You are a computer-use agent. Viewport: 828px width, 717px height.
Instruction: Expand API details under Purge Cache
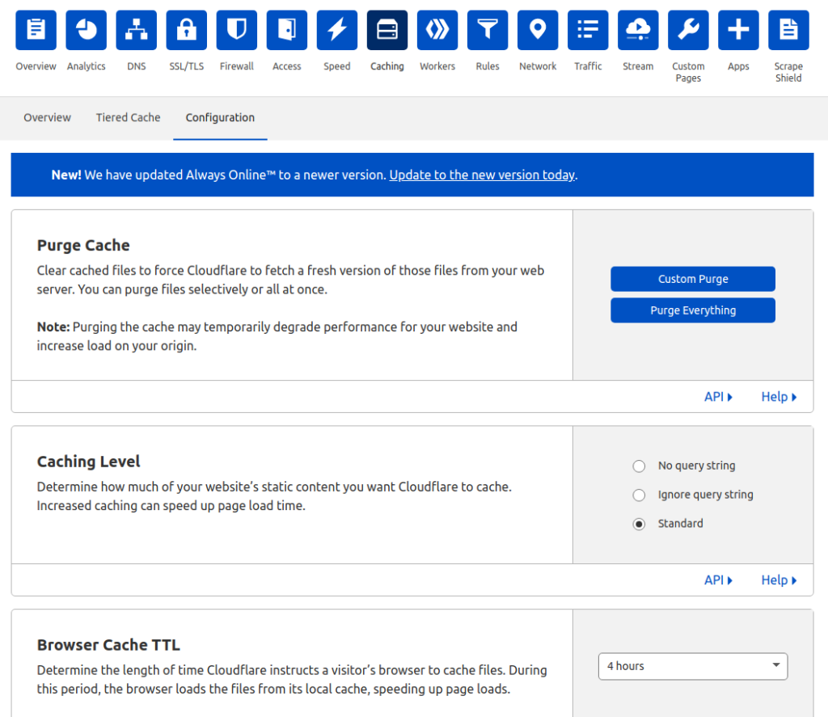[718, 397]
